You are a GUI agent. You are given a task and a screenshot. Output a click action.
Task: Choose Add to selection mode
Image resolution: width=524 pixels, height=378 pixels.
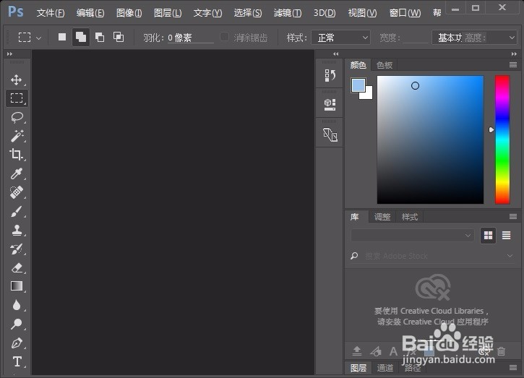[x=81, y=37]
